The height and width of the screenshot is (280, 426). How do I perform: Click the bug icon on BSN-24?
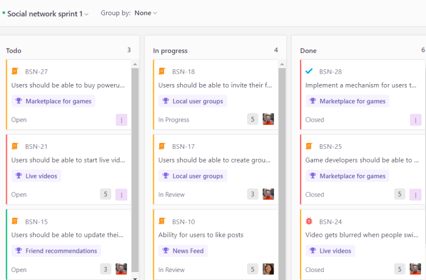[x=309, y=222]
